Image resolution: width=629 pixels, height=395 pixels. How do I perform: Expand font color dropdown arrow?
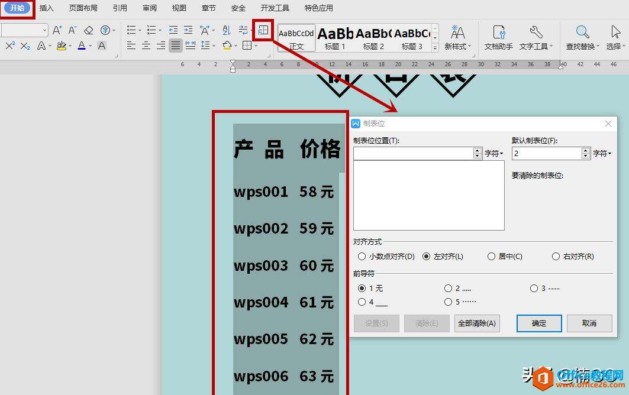90,46
